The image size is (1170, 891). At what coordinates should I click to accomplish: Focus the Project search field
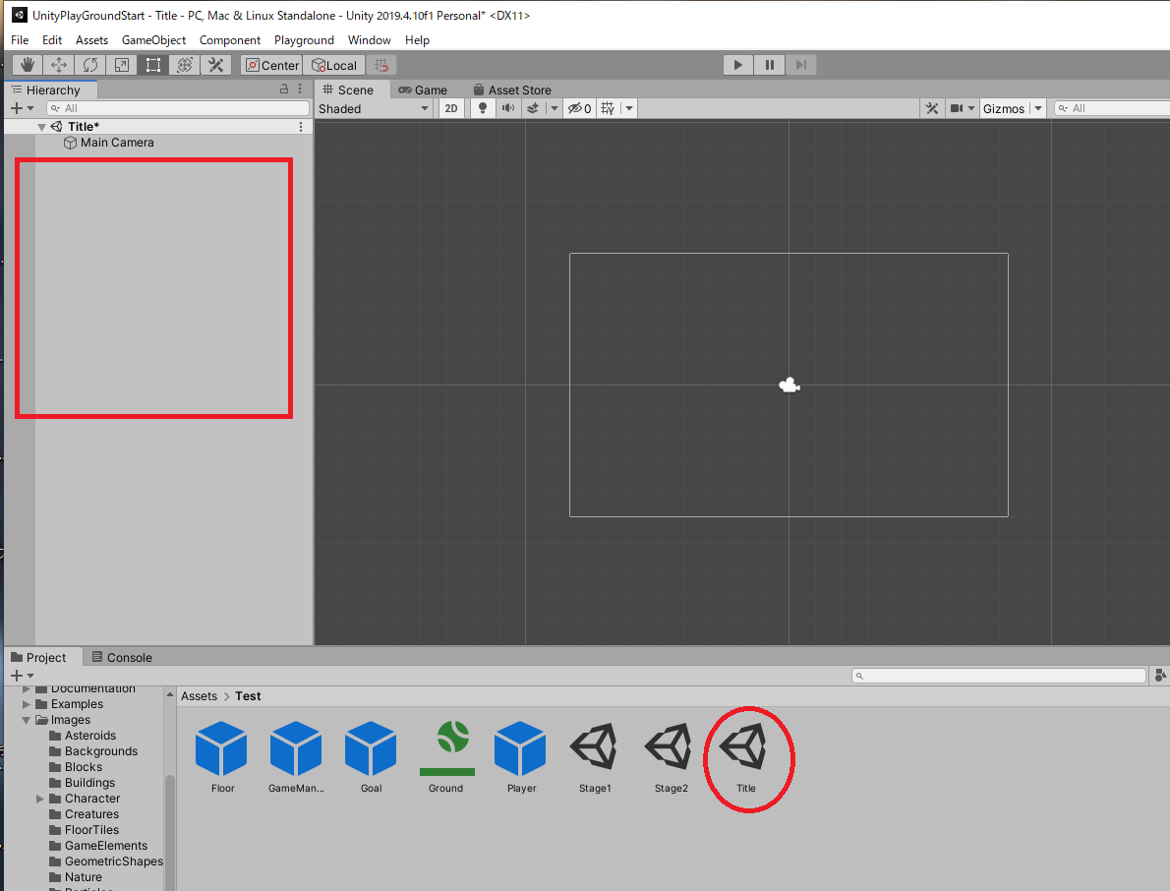tap(998, 676)
